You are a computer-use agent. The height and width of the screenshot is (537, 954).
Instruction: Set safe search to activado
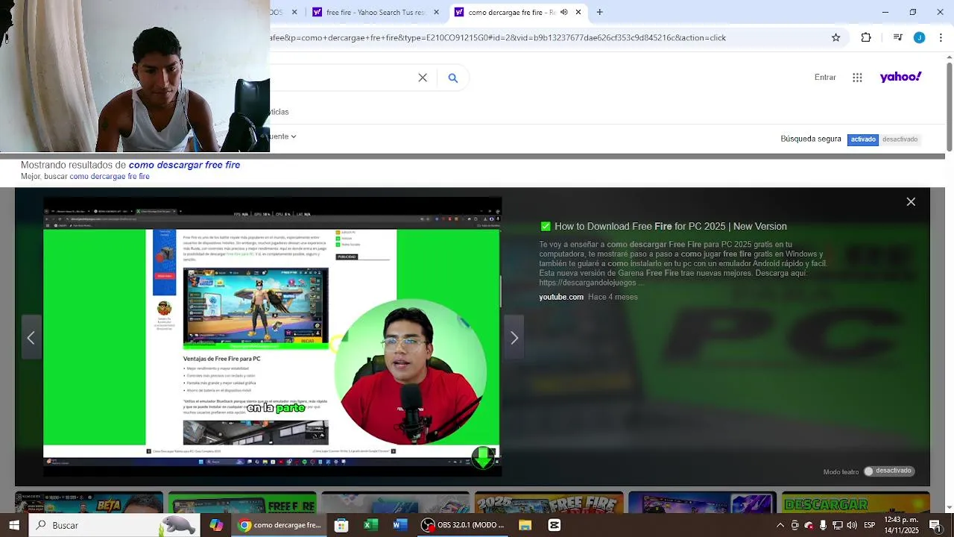[863, 139]
